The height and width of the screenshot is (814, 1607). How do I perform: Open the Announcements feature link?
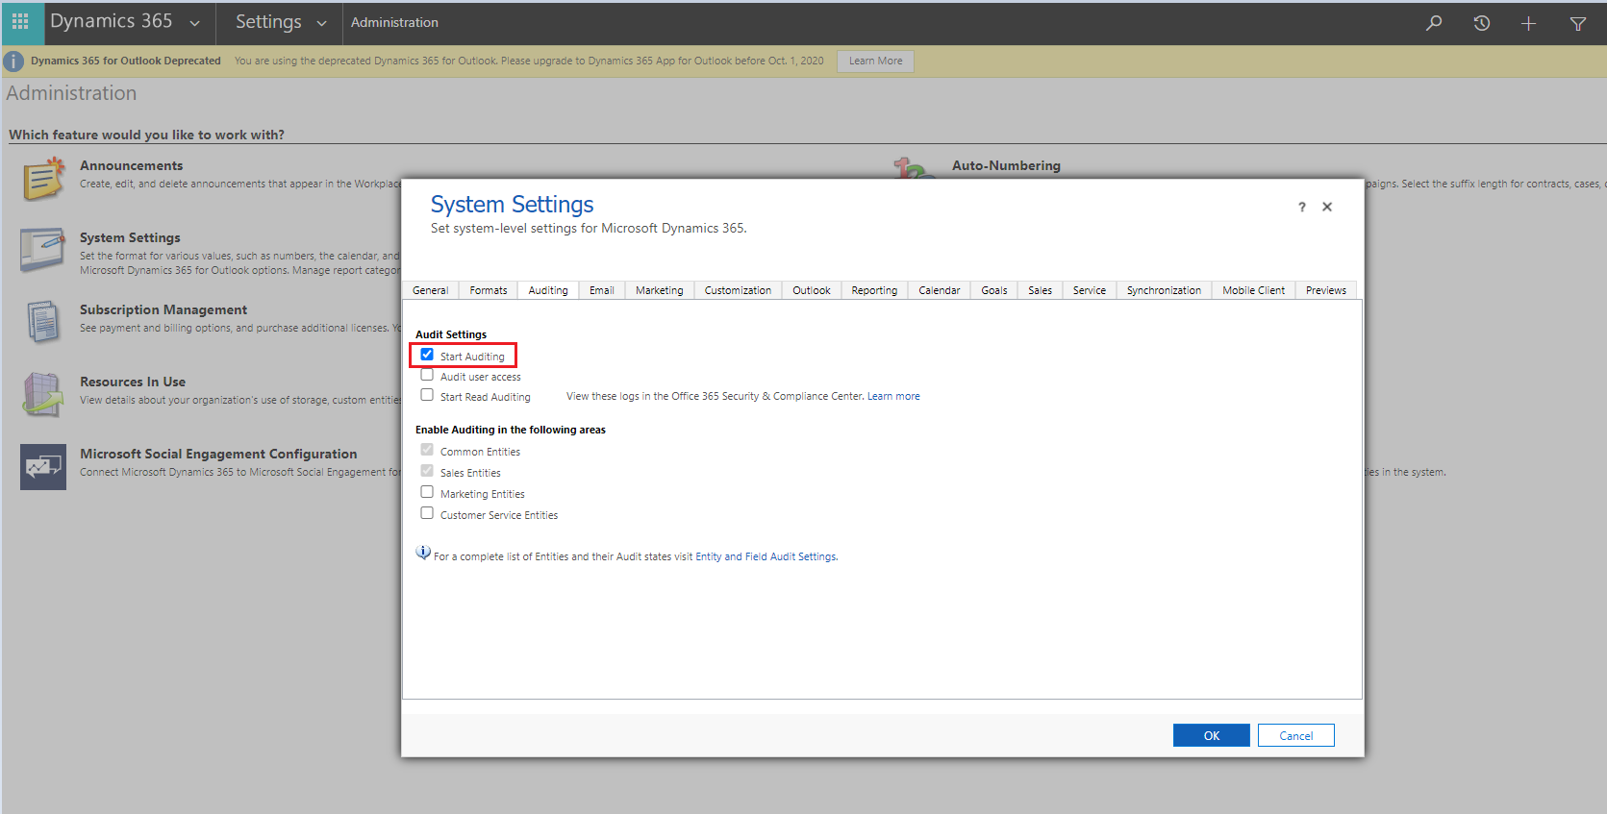(x=131, y=165)
